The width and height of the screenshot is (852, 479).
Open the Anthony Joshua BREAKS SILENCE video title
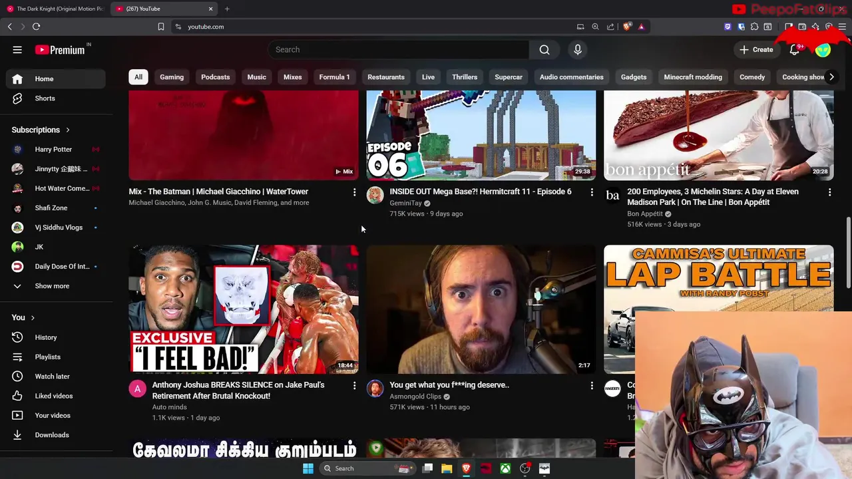(x=238, y=391)
